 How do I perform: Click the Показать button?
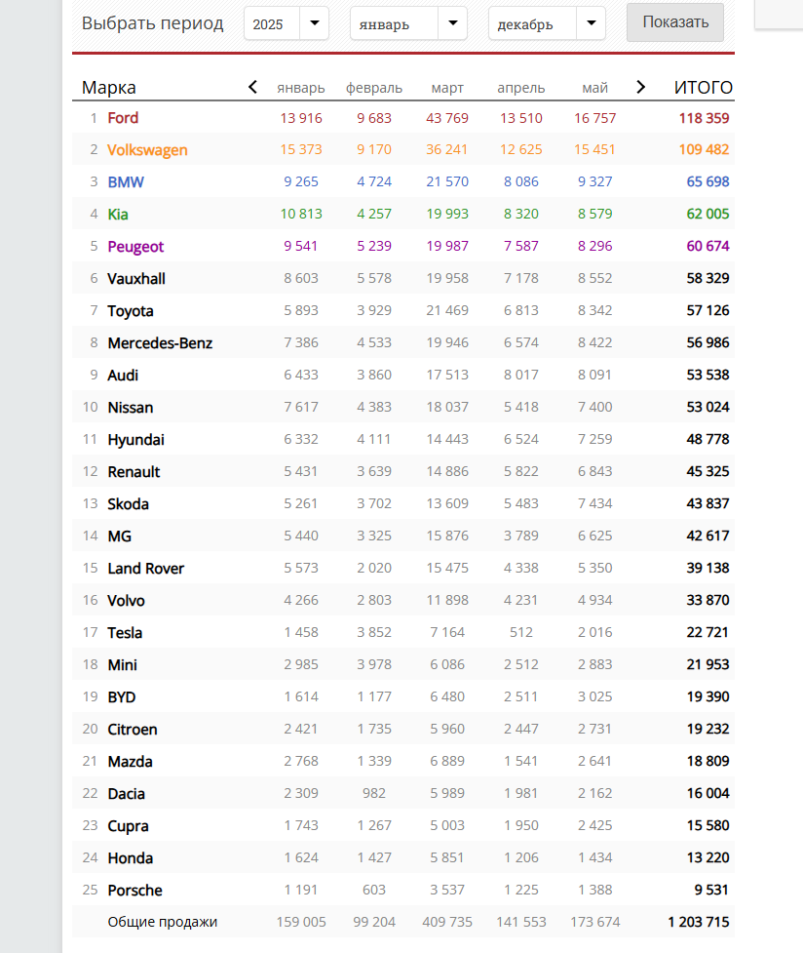tap(674, 22)
